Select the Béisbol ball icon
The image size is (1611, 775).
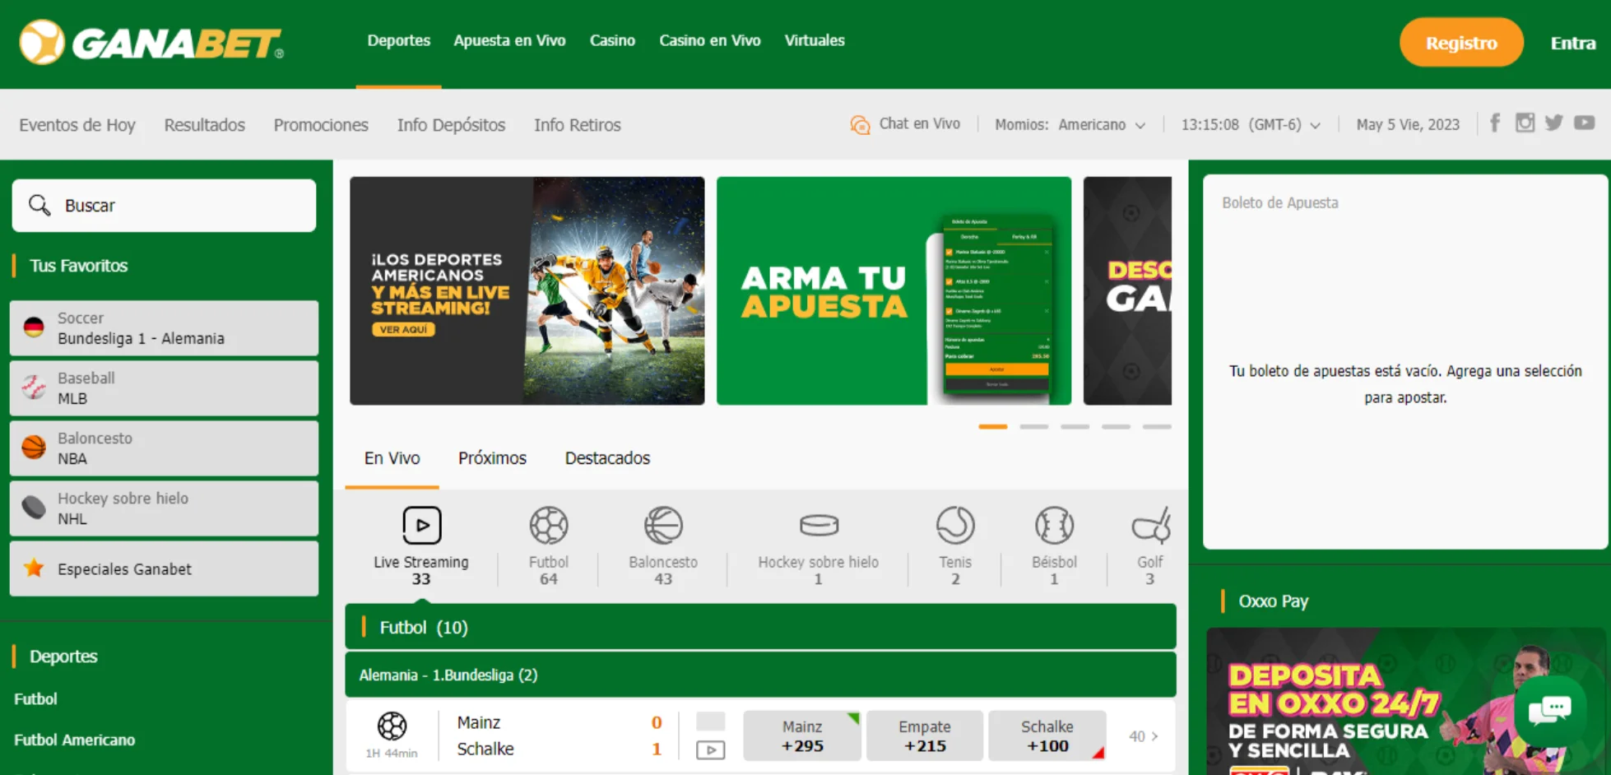point(1055,525)
